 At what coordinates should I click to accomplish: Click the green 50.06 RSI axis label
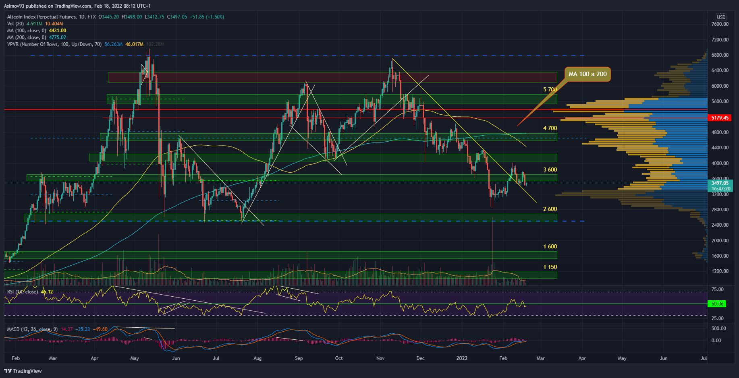point(717,304)
